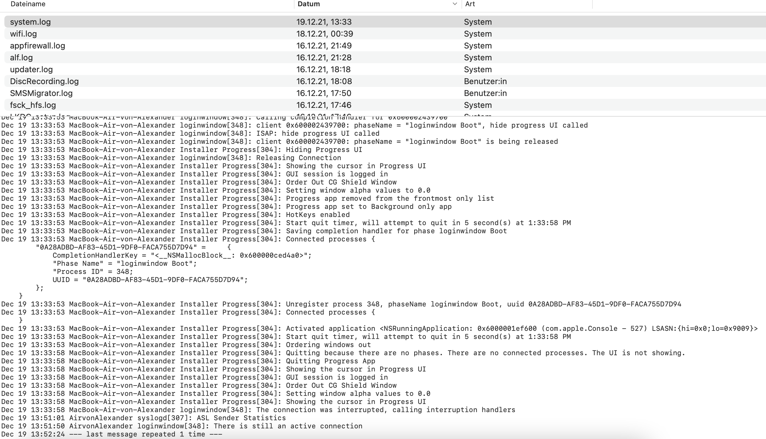Image resolution: width=766 pixels, height=439 pixels.
Task: Sort files by the Art column header
Action: coord(470,4)
